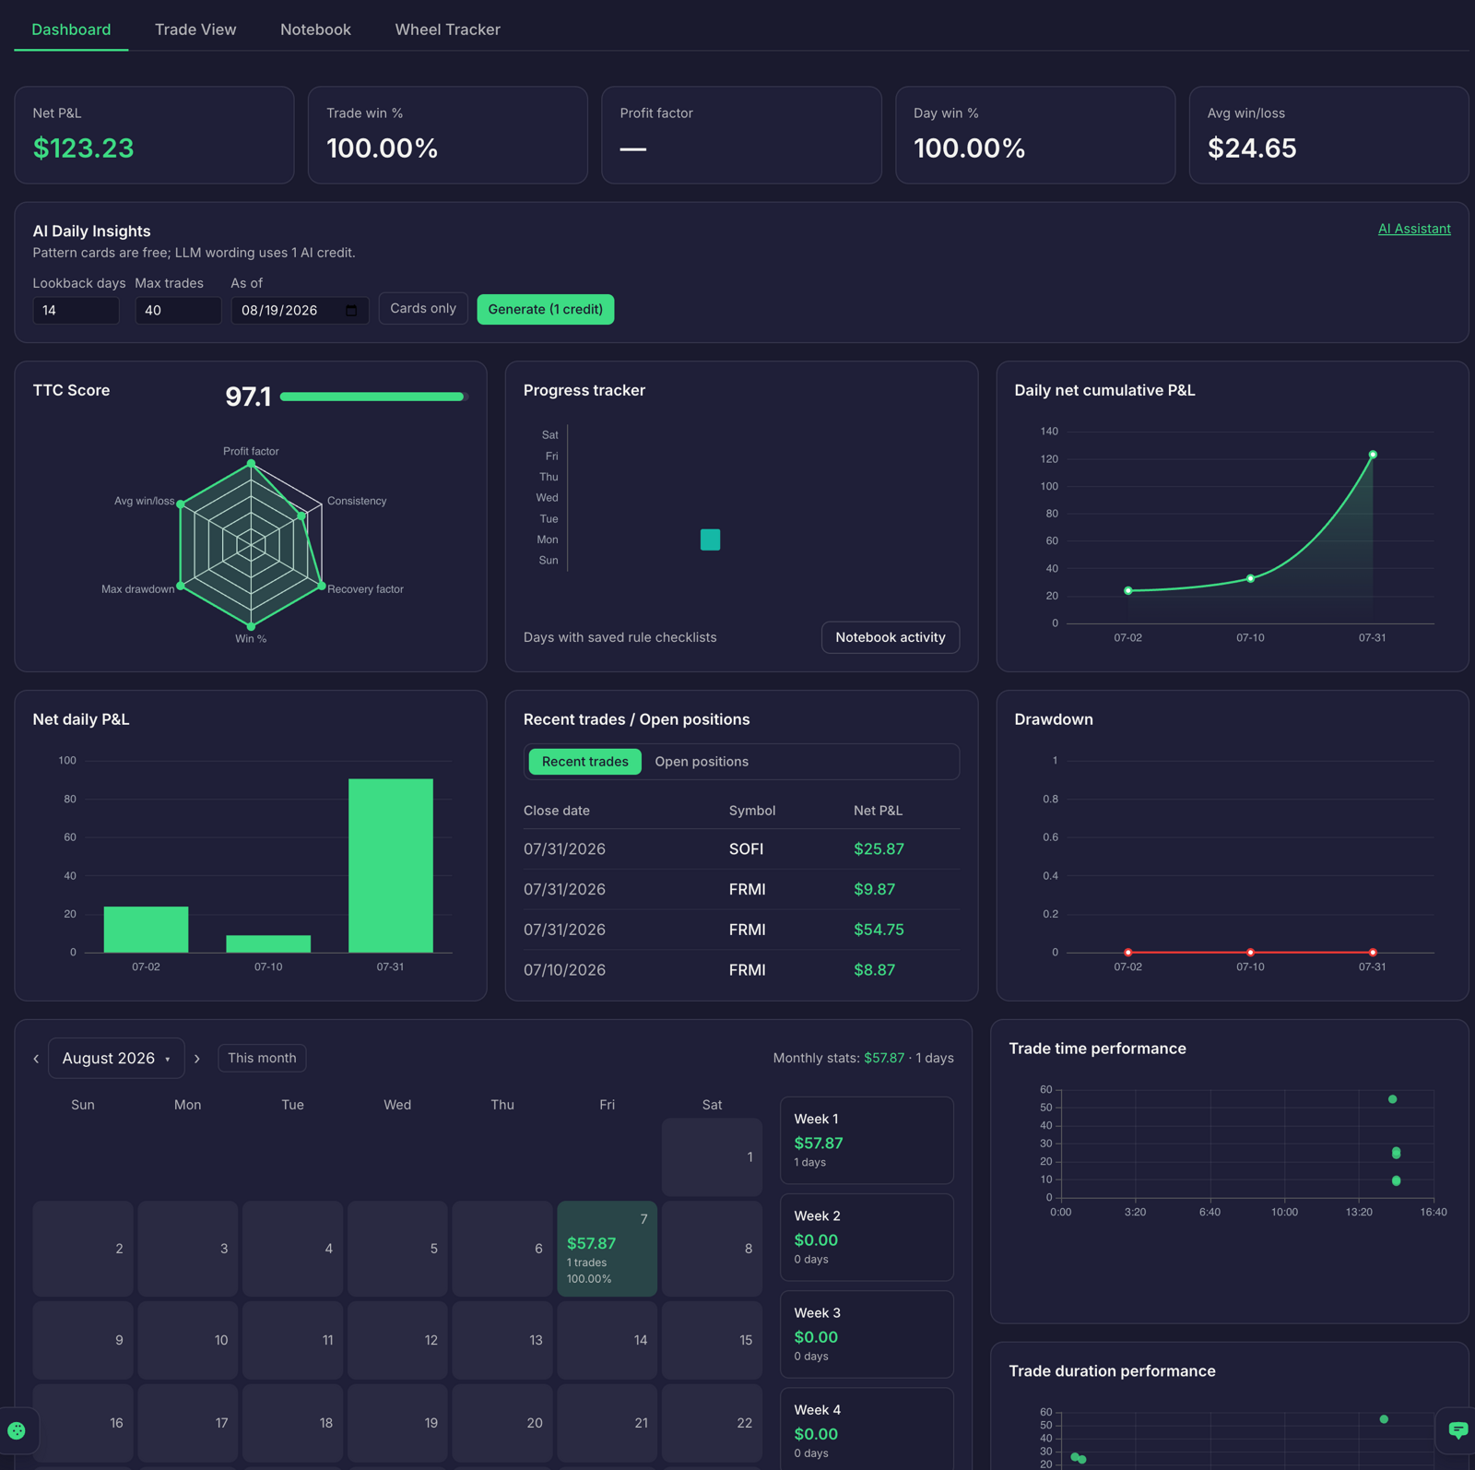This screenshot has width=1475, height=1470.
Task: Select the Dashboard tab
Action: click(x=71, y=30)
